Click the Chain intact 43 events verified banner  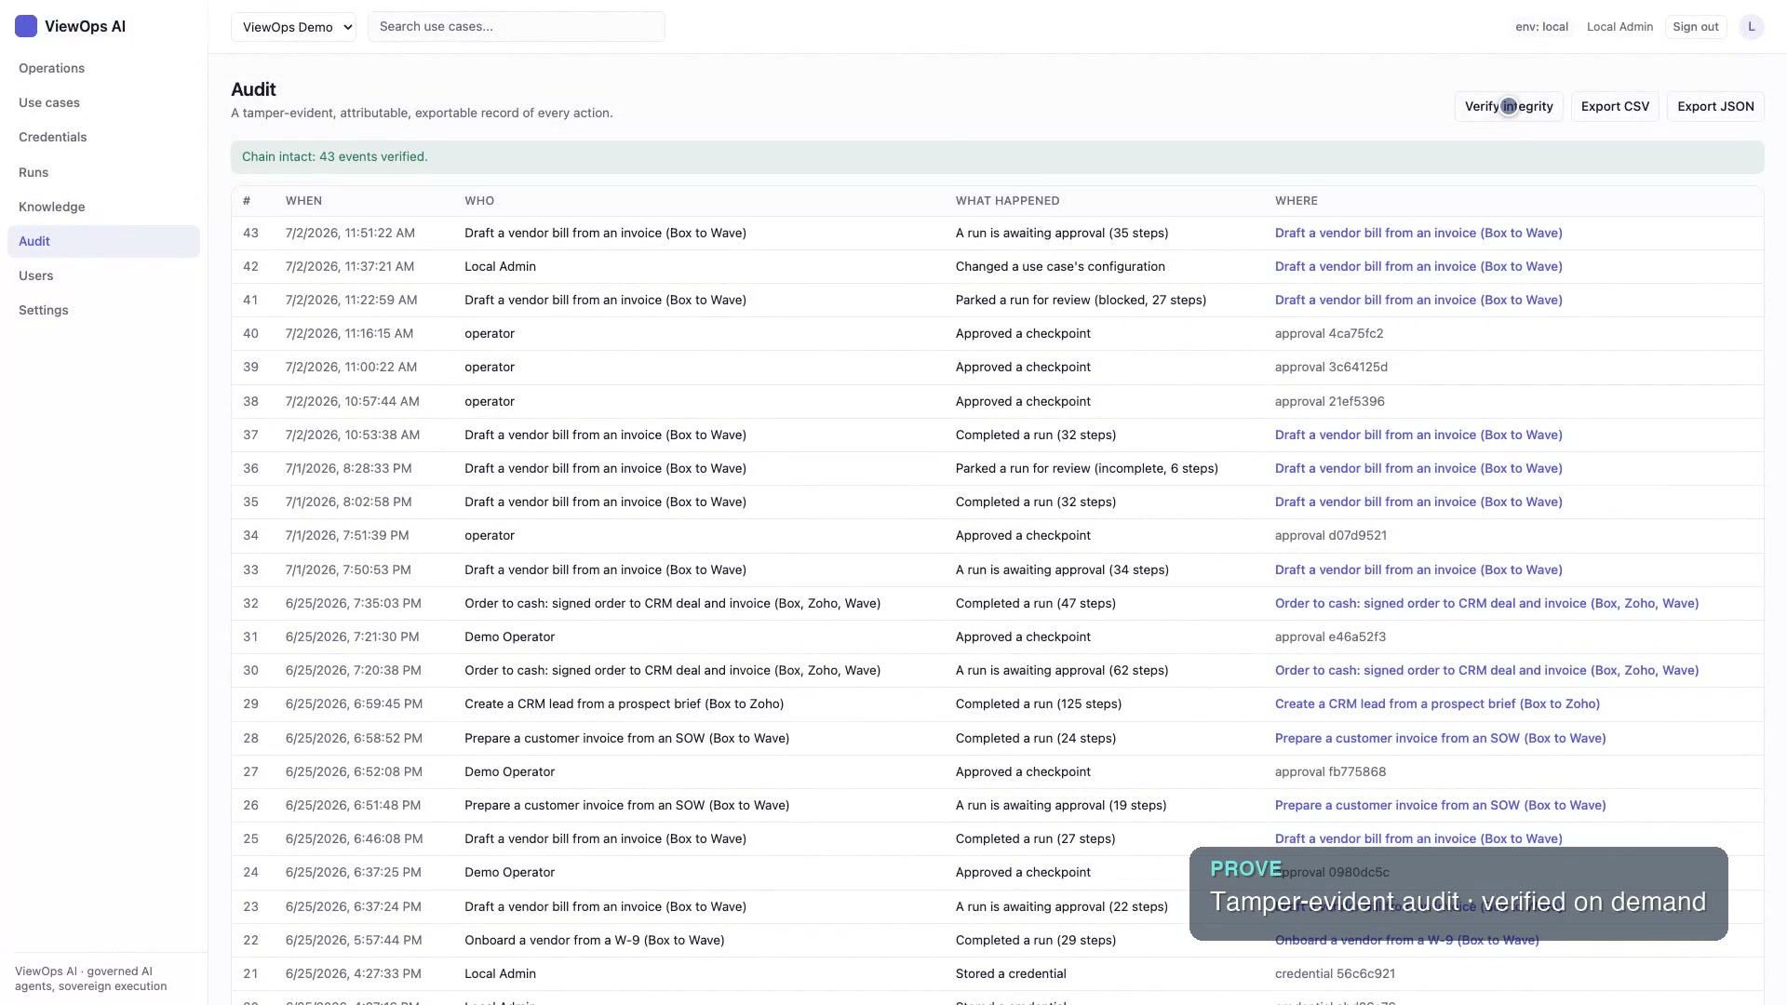(x=997, y=156)
